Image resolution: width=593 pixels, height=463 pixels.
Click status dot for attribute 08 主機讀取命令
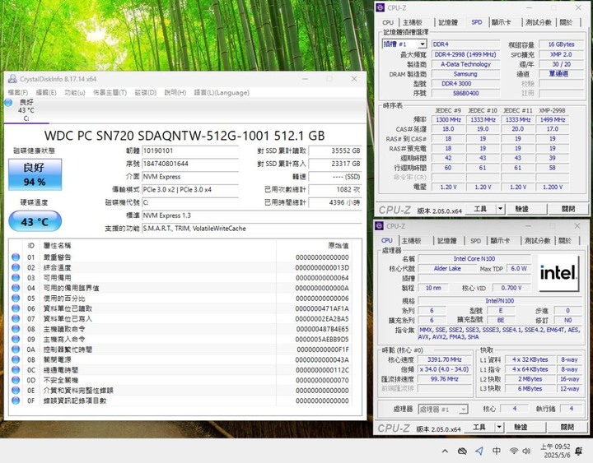[16, 329]
